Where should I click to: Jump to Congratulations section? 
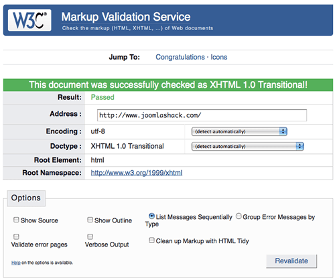180,57
